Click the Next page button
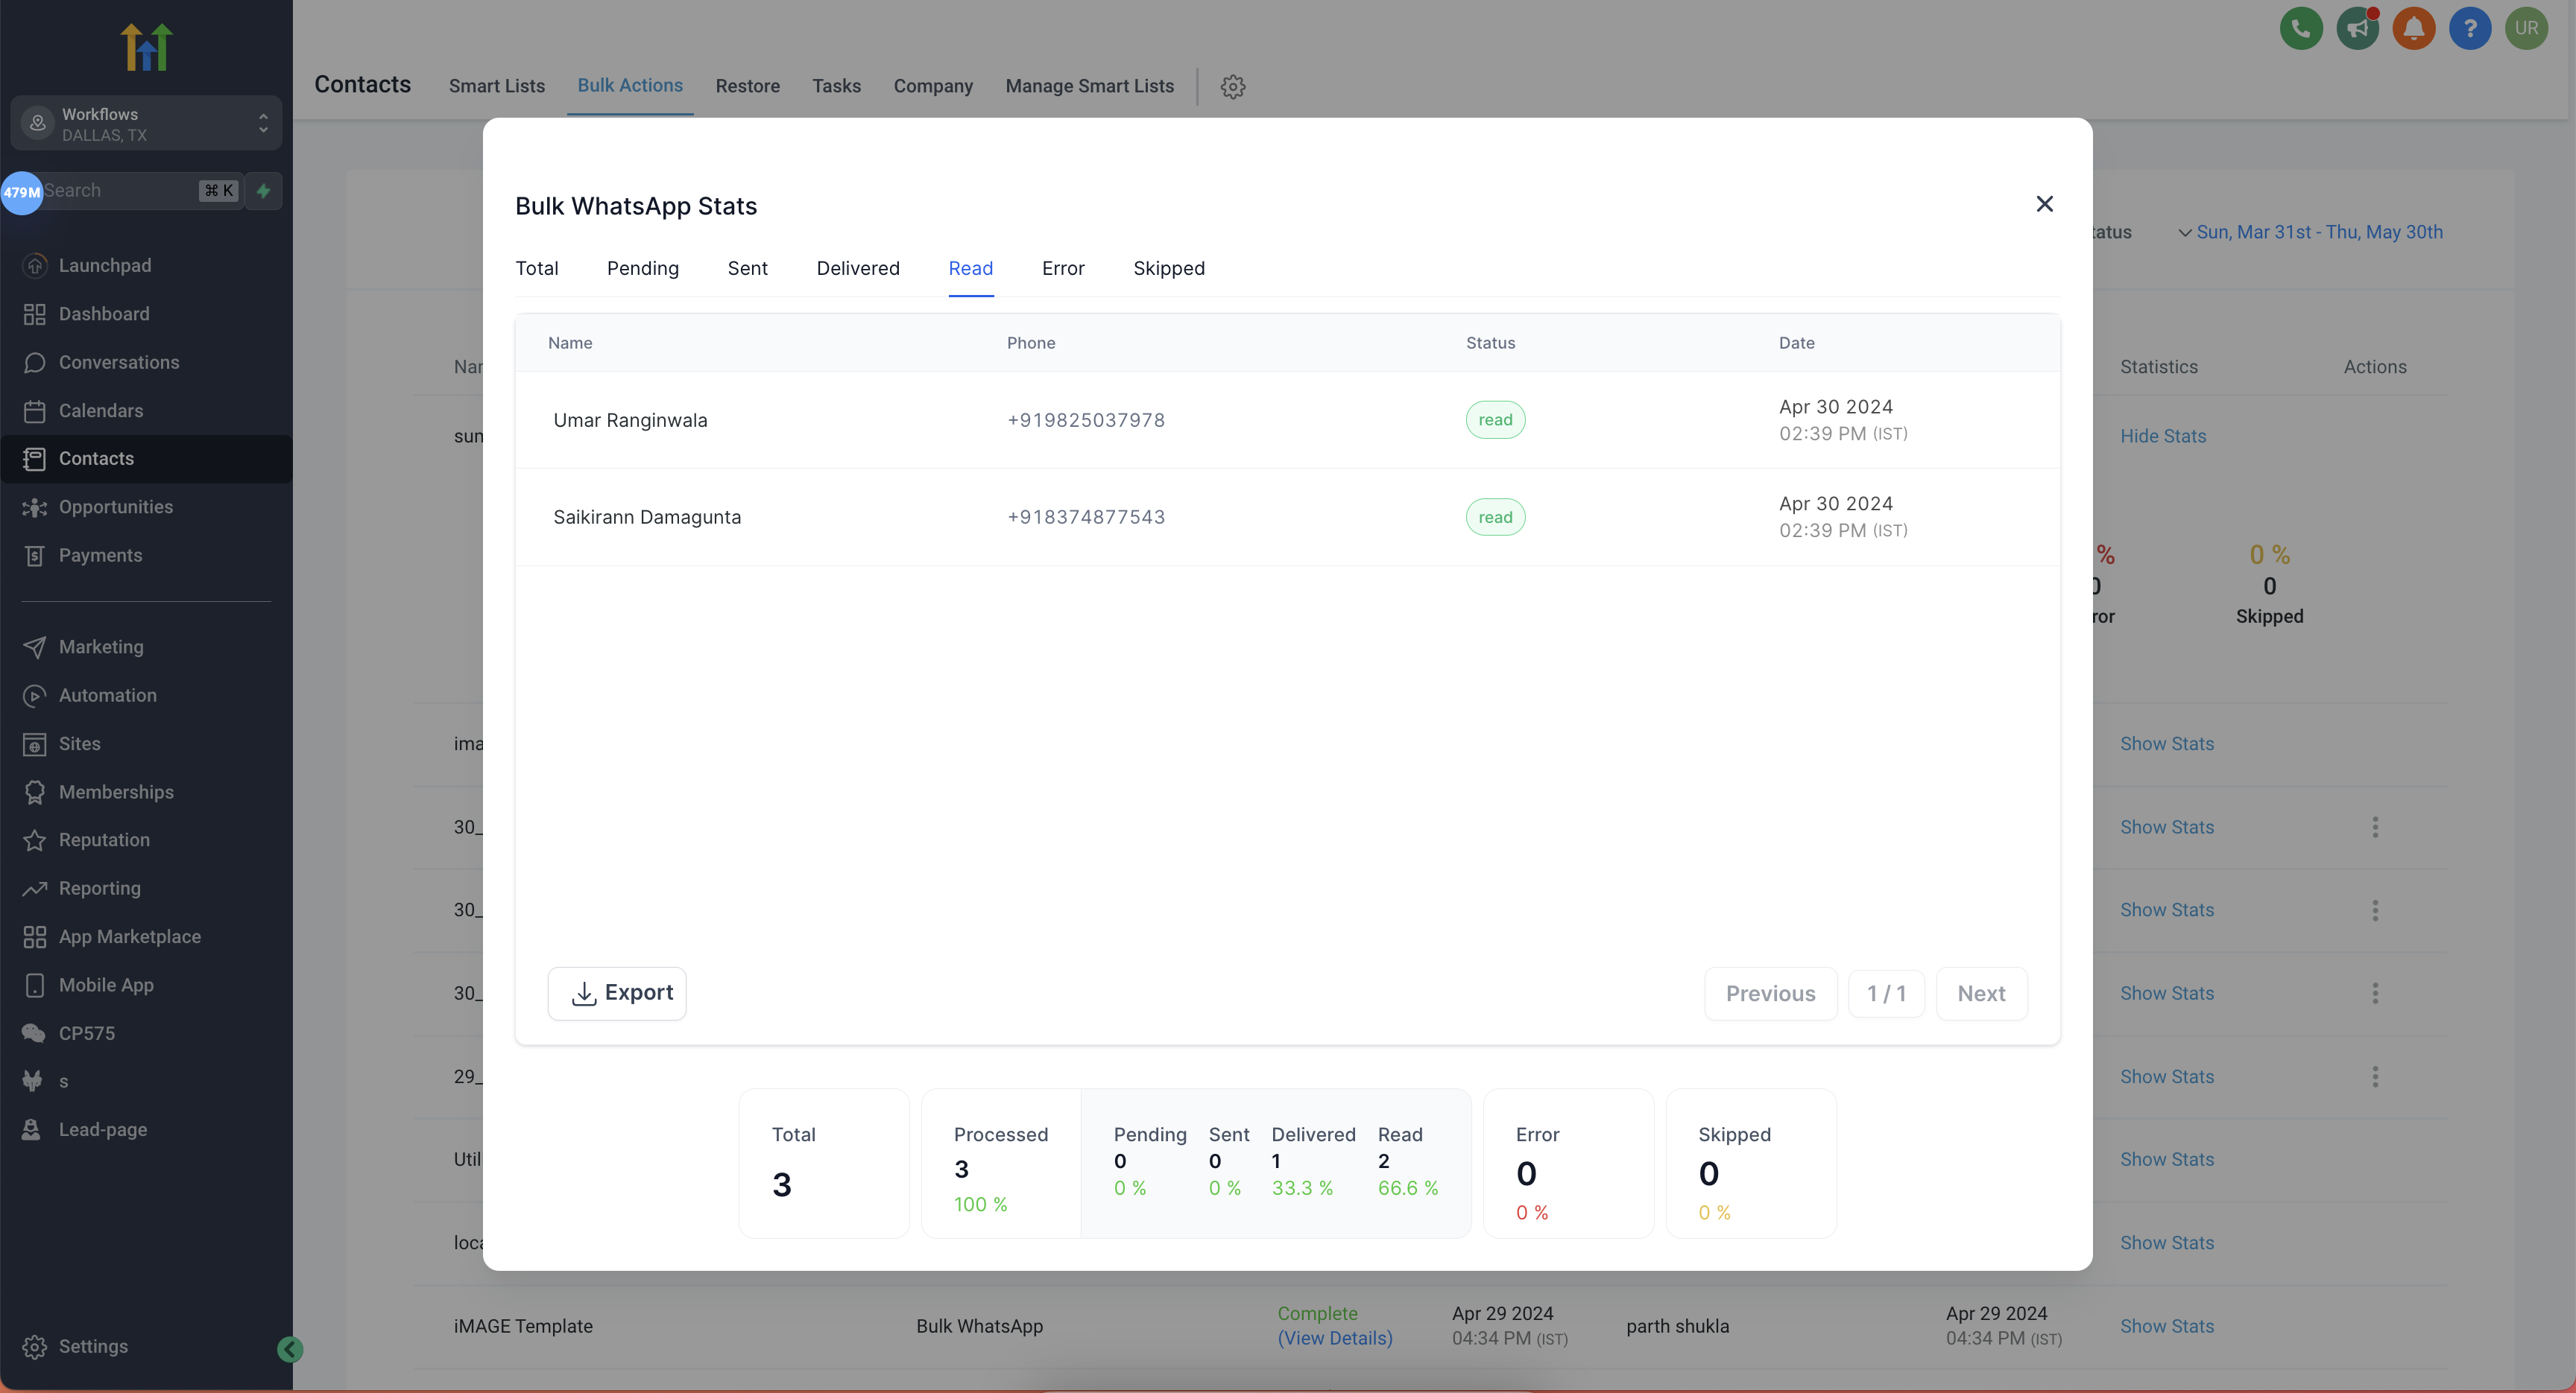Image resolution: width=2576 pixels, height=1393 pixels. (x=1980, y=993)
